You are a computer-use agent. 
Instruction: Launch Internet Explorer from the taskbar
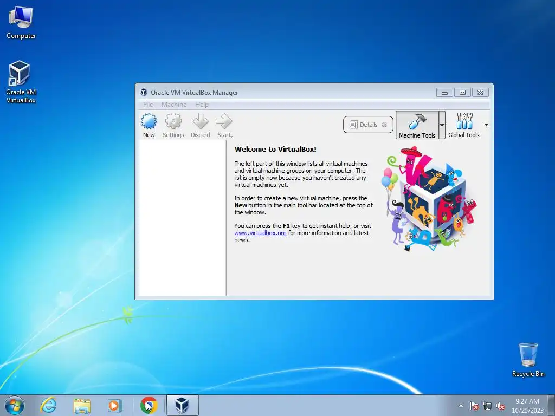tap(48, 405)
